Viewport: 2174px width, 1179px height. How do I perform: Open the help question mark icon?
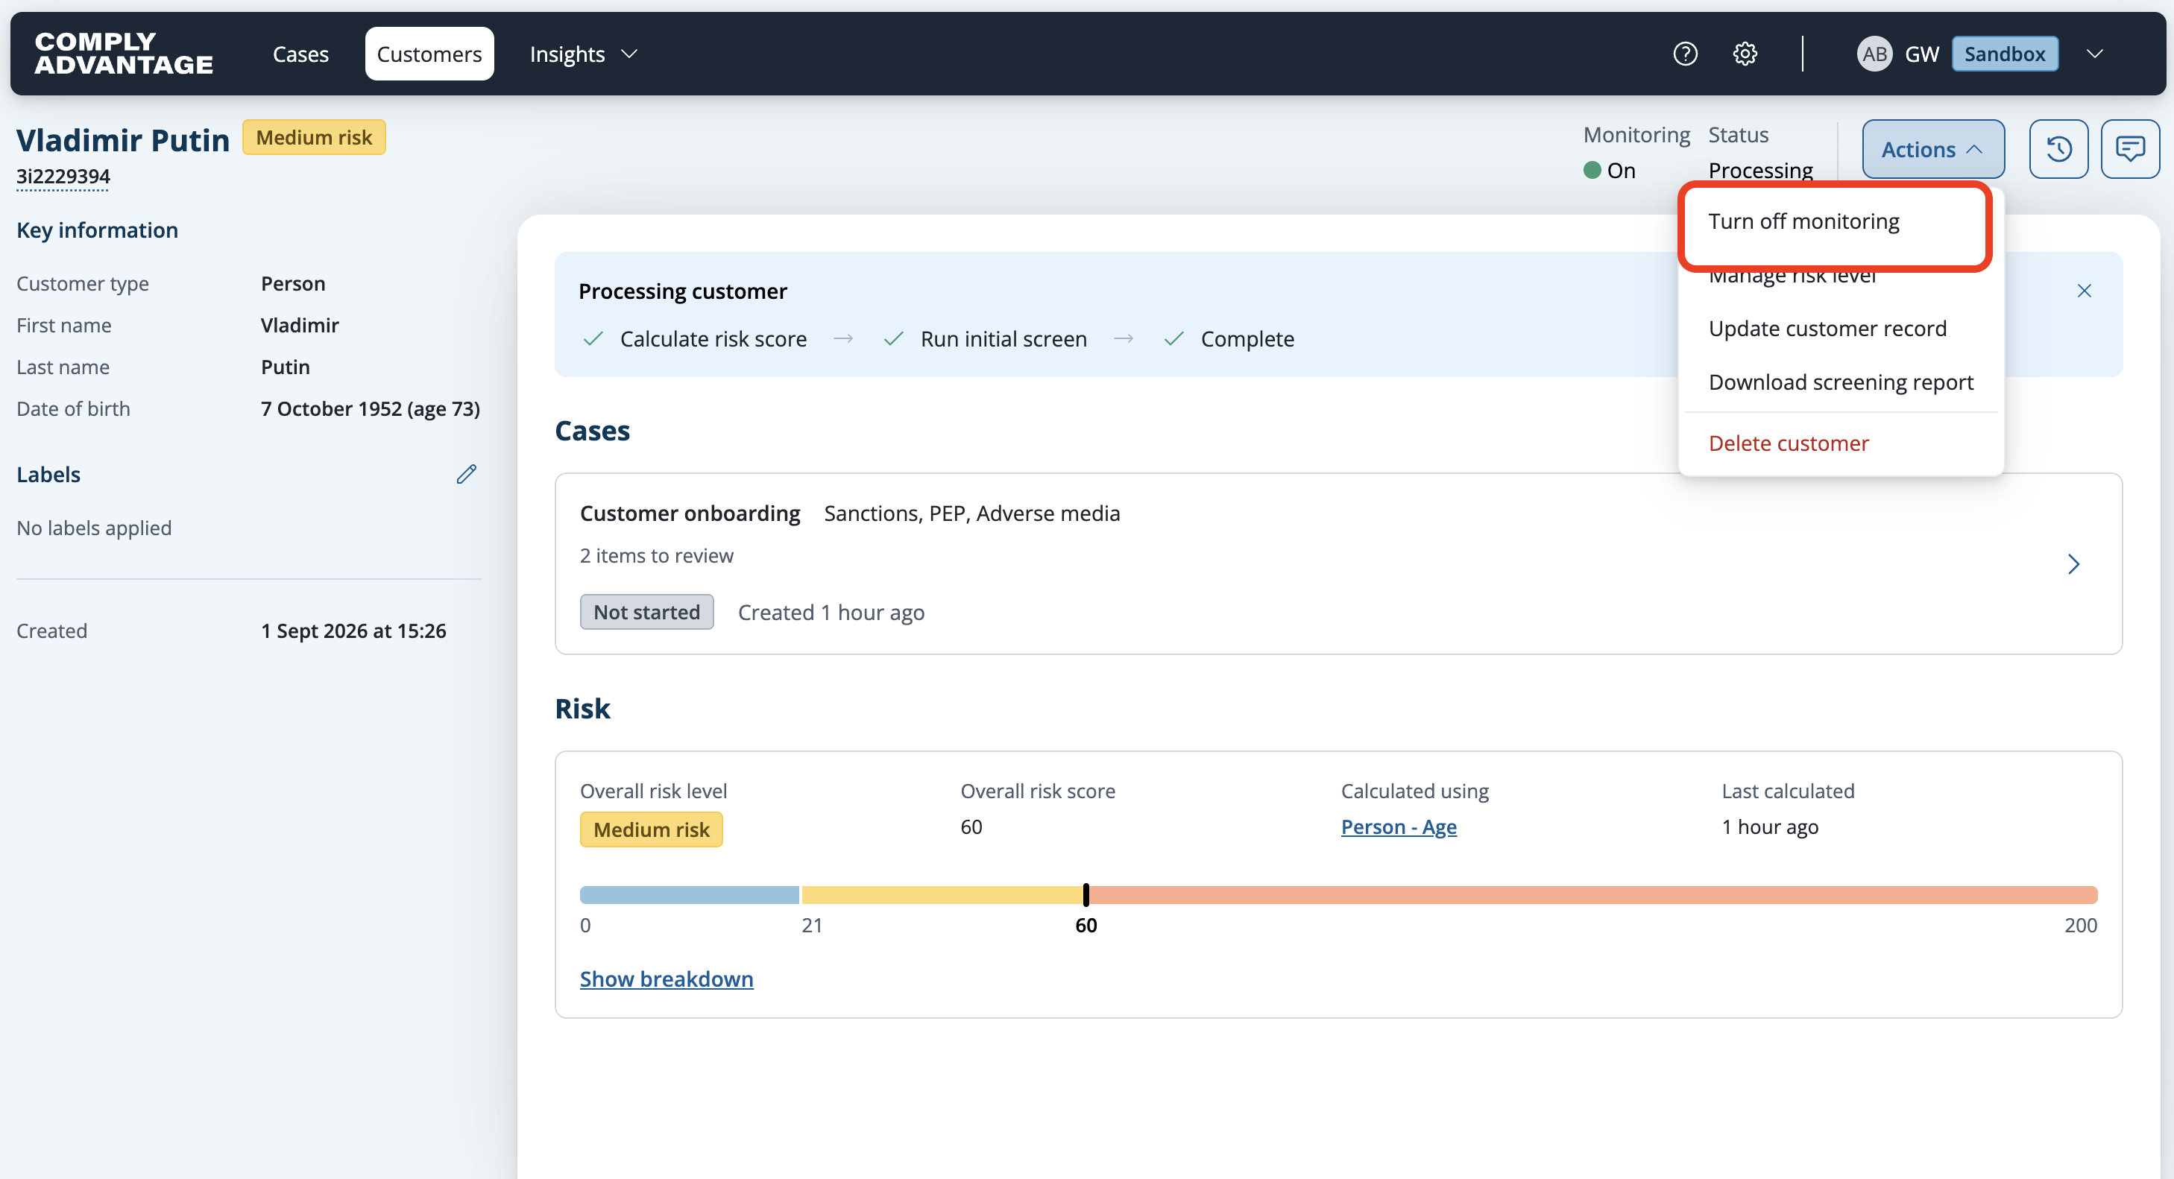coord(1684,54)
